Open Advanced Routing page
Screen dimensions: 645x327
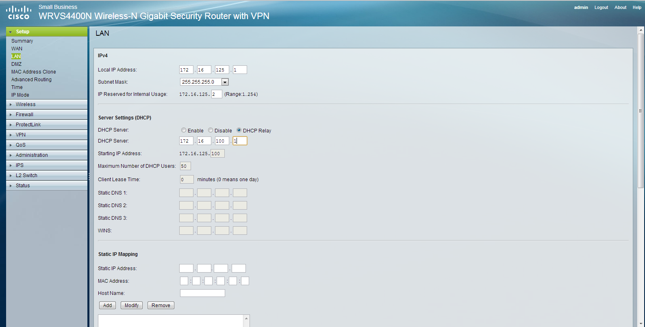pyautogui.click(x=31, y=80)
